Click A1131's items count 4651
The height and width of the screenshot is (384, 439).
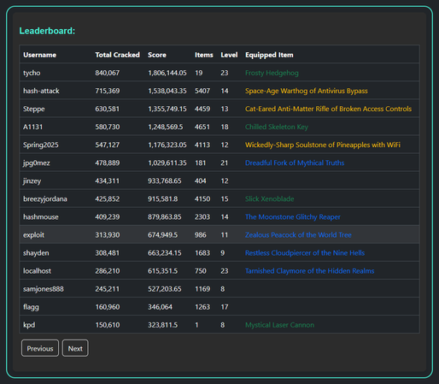coord(202,127)
